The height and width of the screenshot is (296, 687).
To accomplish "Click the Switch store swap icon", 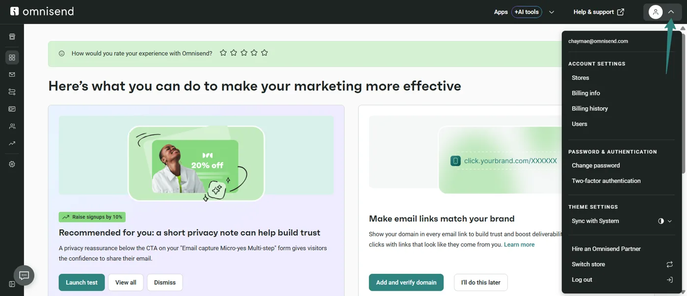I will coord(669,264).
